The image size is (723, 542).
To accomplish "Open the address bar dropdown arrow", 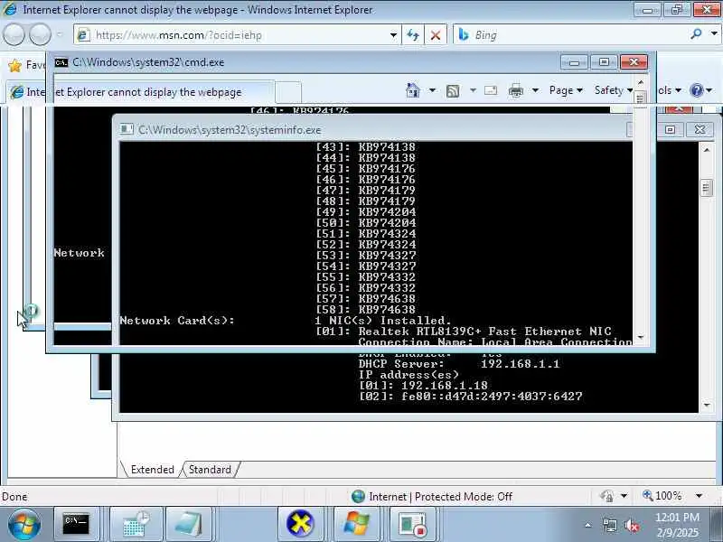I will pyautogui.click(x=393, y=35).
